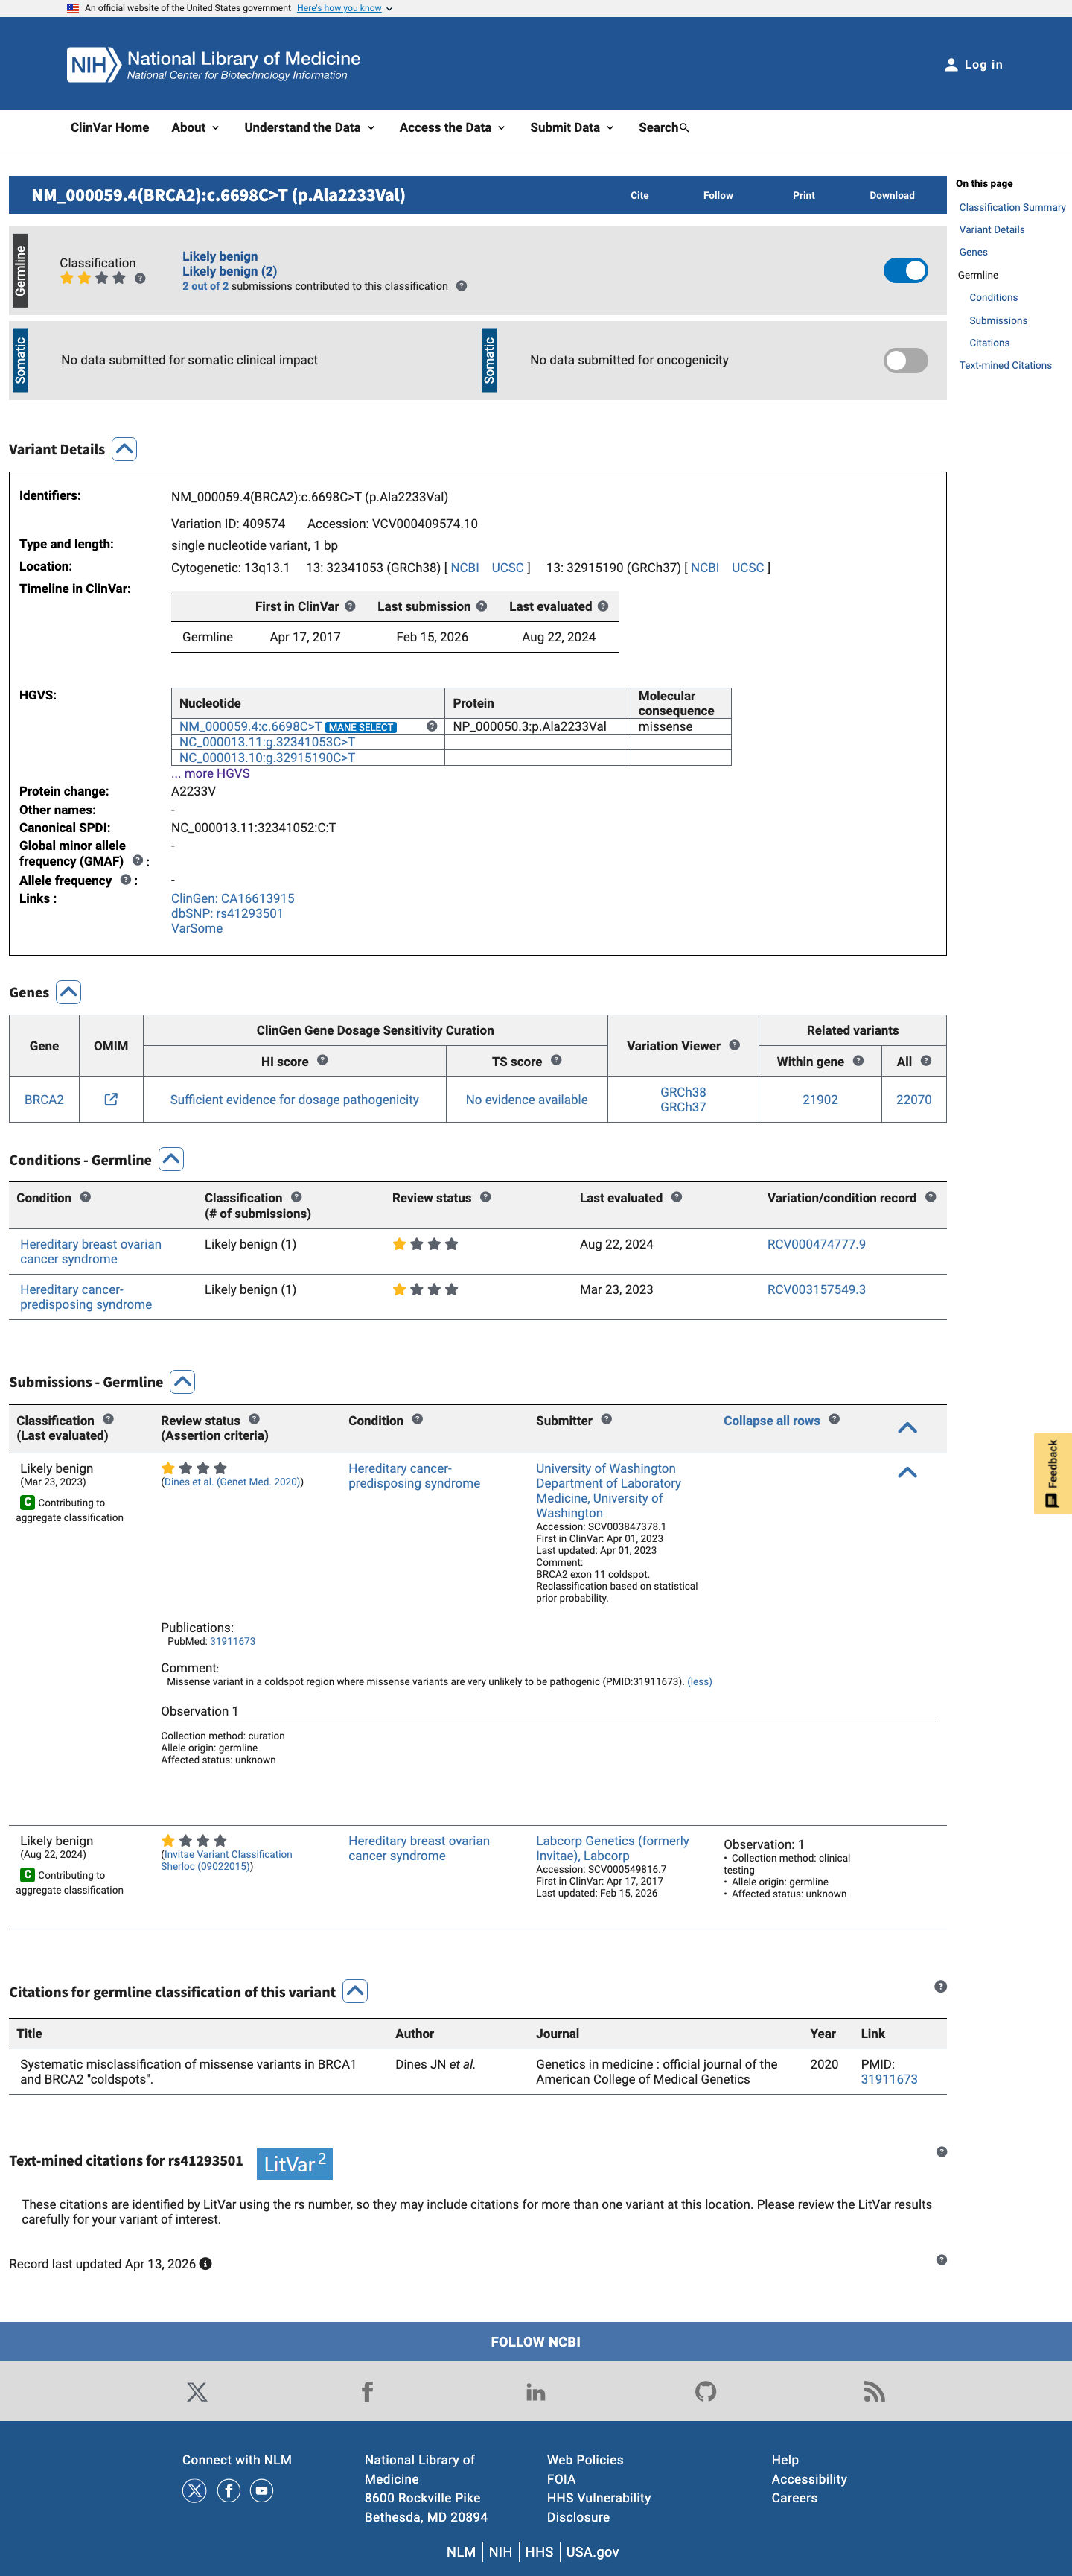Open PMID 31911673 citation link

(888, 2080)
